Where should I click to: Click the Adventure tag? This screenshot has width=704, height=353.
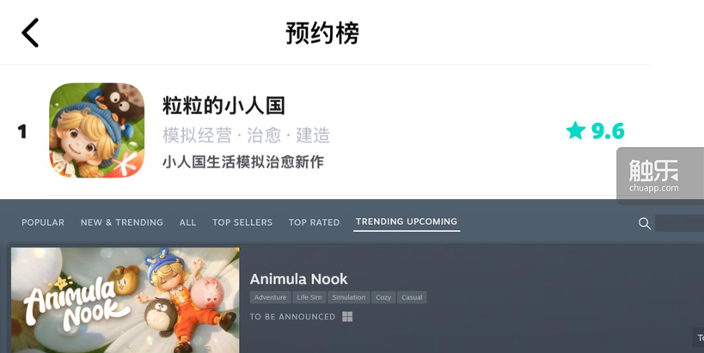[x=270, y=297]
